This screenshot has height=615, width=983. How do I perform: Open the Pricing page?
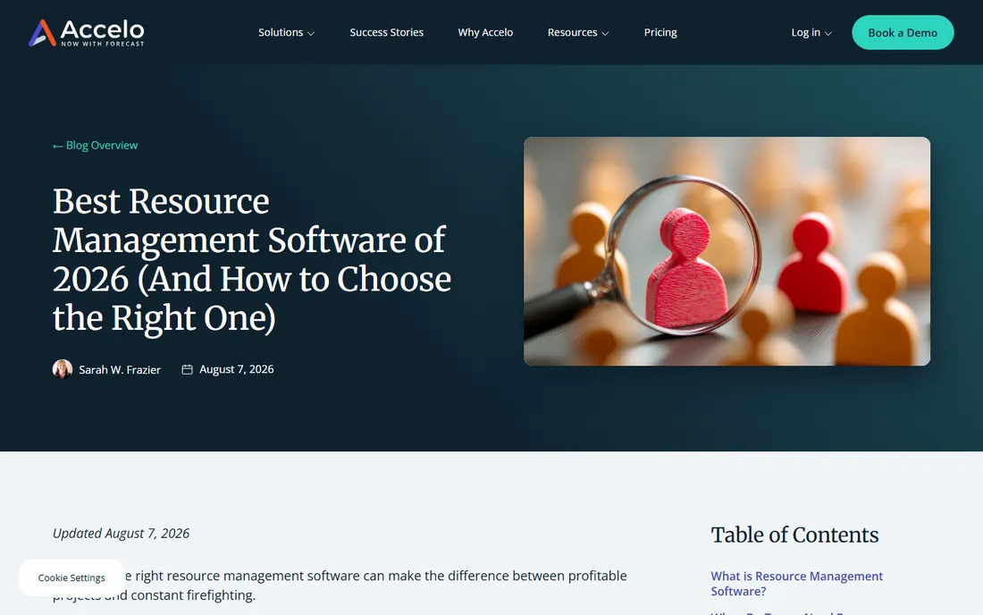coord(660,32)
